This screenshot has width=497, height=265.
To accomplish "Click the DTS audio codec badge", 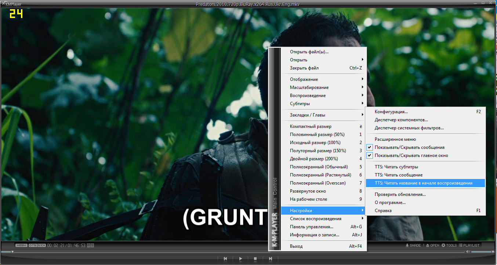I will [33, 245].
